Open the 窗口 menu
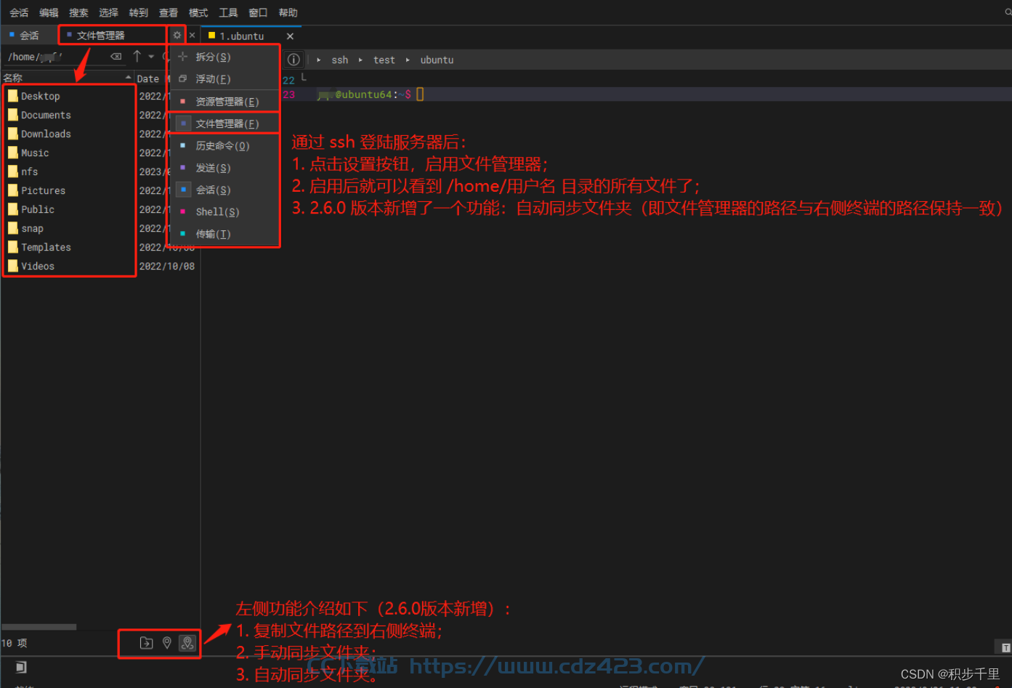The height and width of the screenshot is (688, 1012). point(258,12)
